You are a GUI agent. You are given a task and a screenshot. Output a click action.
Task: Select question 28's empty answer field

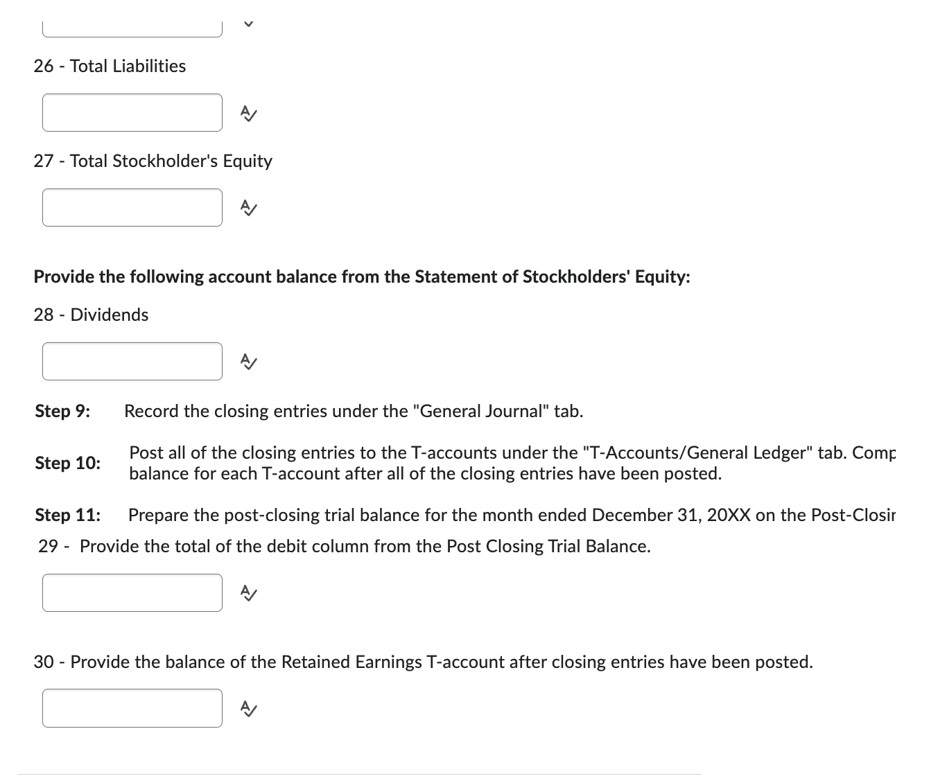click(x=132, y=361)
